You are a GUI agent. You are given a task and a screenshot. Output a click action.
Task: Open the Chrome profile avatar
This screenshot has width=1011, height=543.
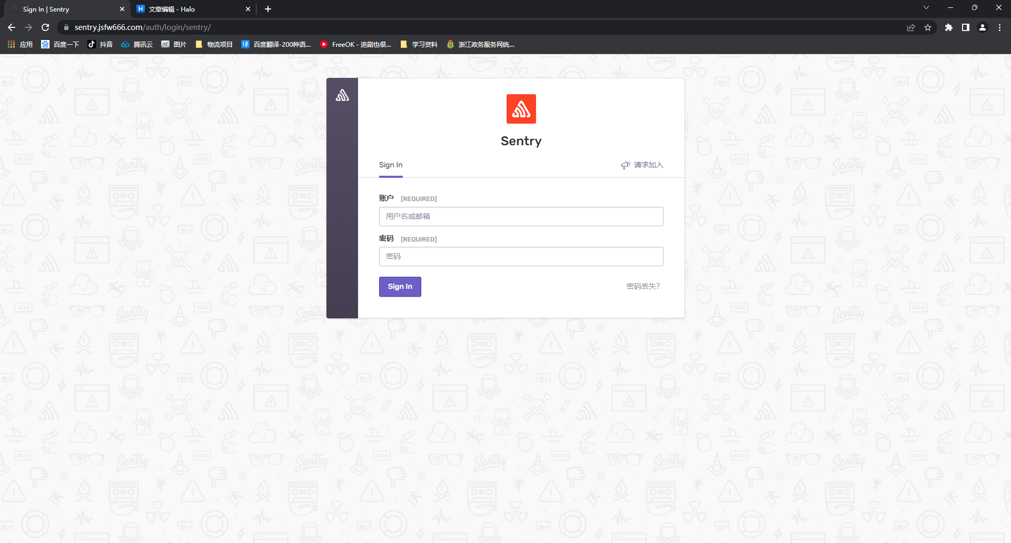tap(983, 27)
